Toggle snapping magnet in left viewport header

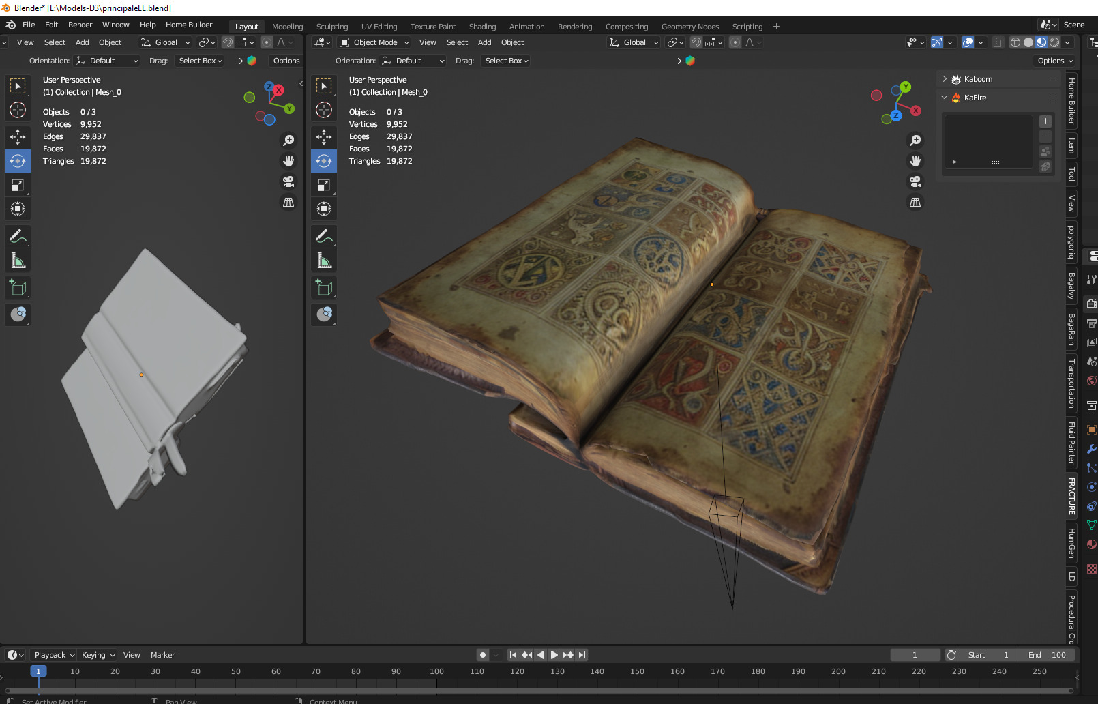228,42
